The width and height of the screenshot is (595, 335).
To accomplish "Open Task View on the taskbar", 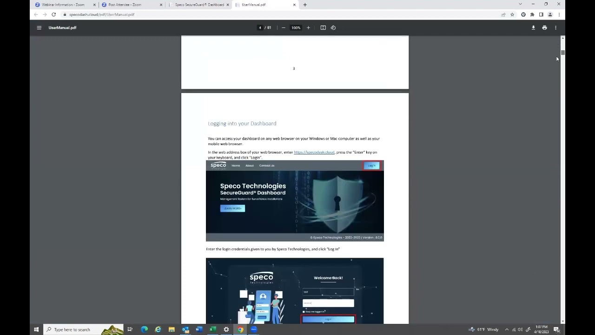I will tap(130, 329).
